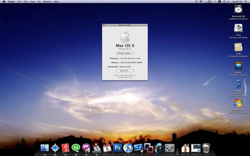This screenshot has width=250, height=156.
Task: Click the circular icon left of the heart
Action: click(x=196, y=2)
